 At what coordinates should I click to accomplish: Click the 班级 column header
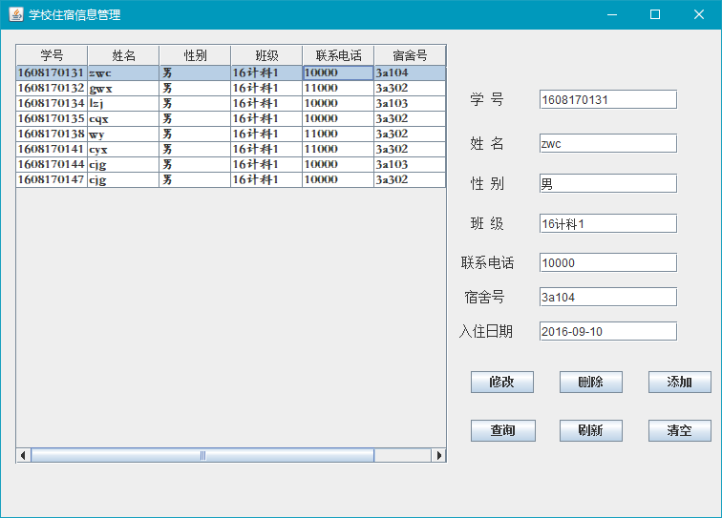pos(266,55)
